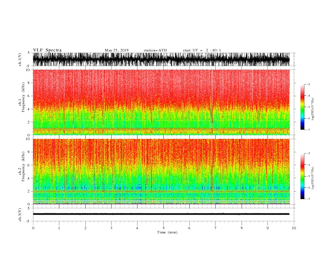331x256 pixels.
Task: Click the "-7" value on ch.2 colorbar
Action: (x=308, y=199)
